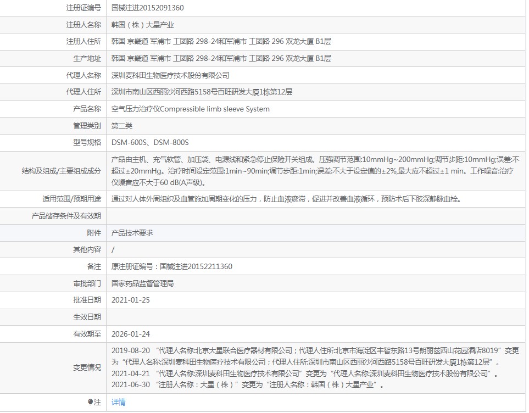Click the 注册证编号 label

tap(83, 8)
